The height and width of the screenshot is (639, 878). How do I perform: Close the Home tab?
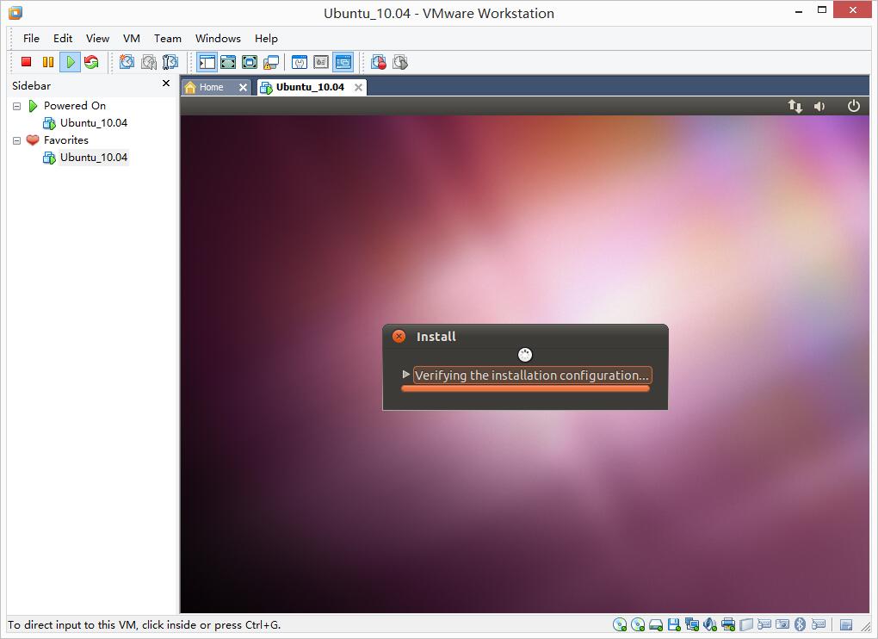click(x=243, y=87)
